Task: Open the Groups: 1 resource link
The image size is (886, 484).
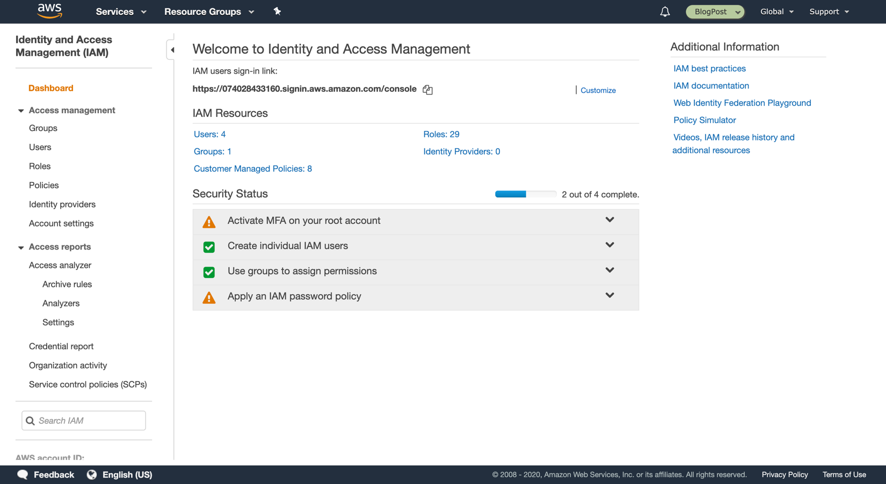Action: [x=213, y=151]
